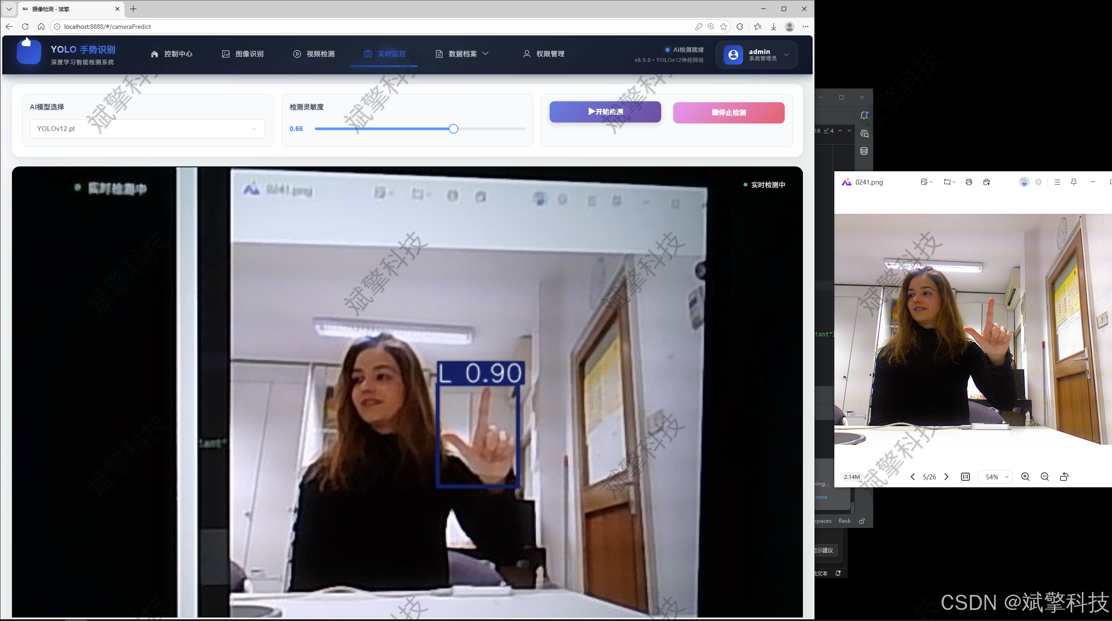This screenshot has height=621, width=1112.
Task: Go to next image in viewer
Action: 946,477
